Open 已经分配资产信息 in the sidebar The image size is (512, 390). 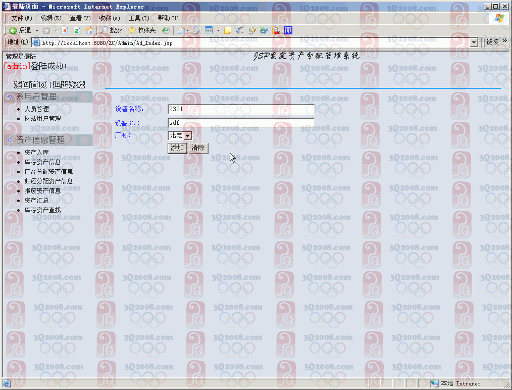click(x=48, y=171)
